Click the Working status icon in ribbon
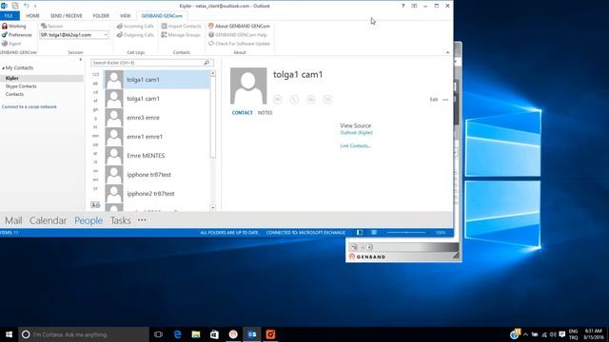The width and height of the screenshot is (609, 342). [5, 26]
